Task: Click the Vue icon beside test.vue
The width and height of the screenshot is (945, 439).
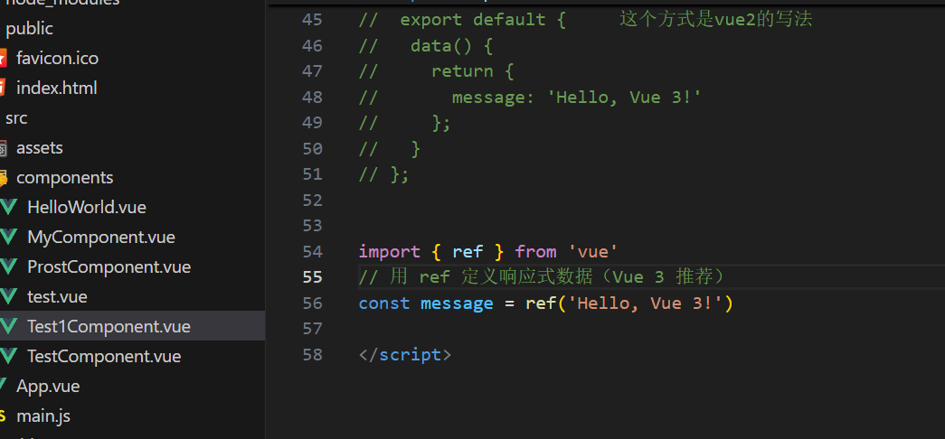Action: [8, 297]
